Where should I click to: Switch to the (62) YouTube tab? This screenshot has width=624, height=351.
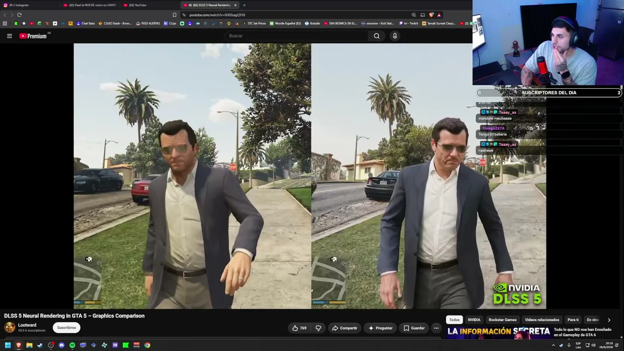pos(150,5)
